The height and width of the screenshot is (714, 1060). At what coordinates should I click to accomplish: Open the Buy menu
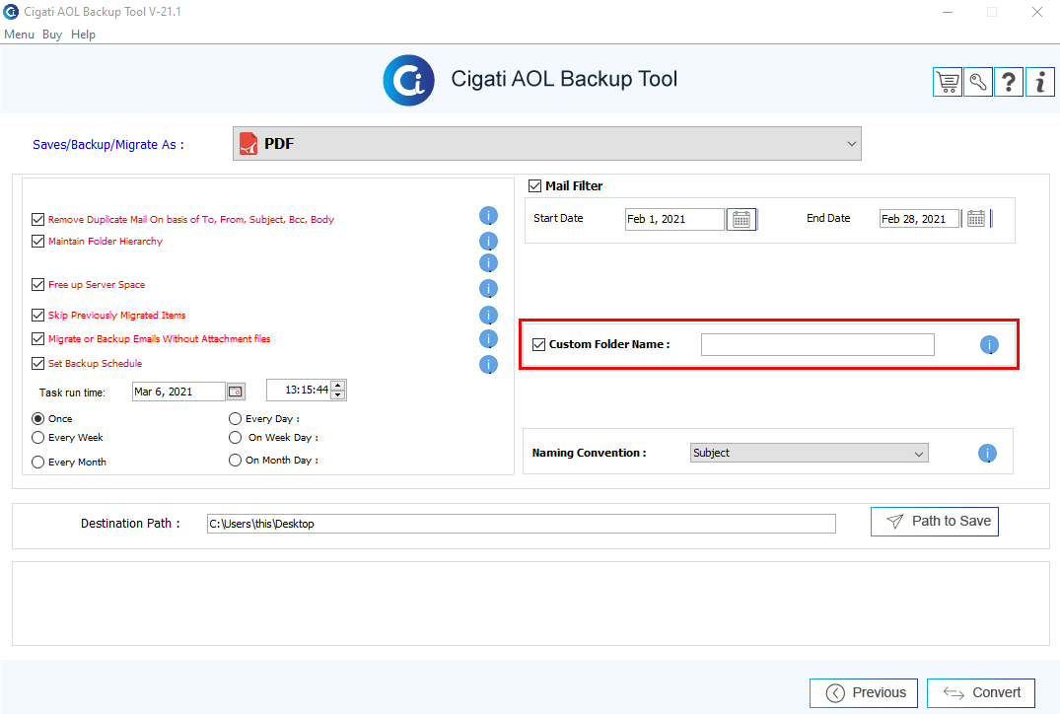[52, 35]
